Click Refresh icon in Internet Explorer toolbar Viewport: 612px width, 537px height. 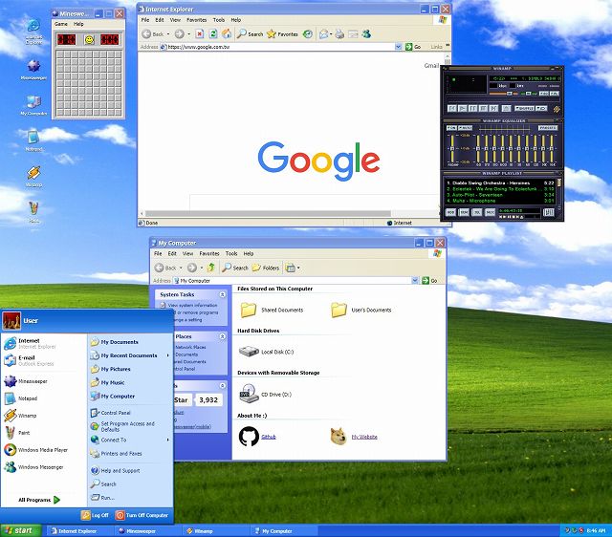(x=213, y=34)
